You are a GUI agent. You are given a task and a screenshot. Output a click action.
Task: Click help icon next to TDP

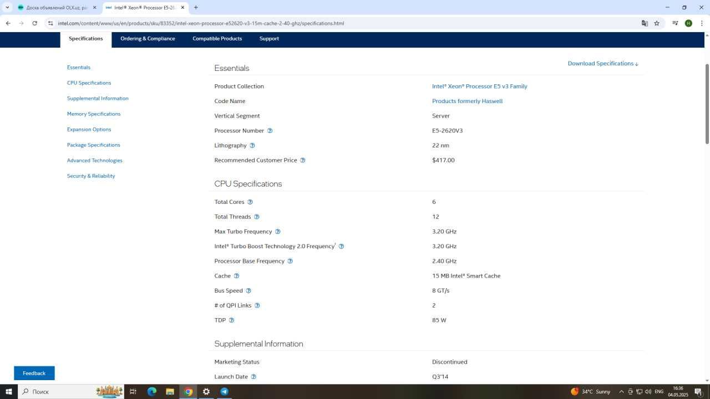[x=231, y=320]
